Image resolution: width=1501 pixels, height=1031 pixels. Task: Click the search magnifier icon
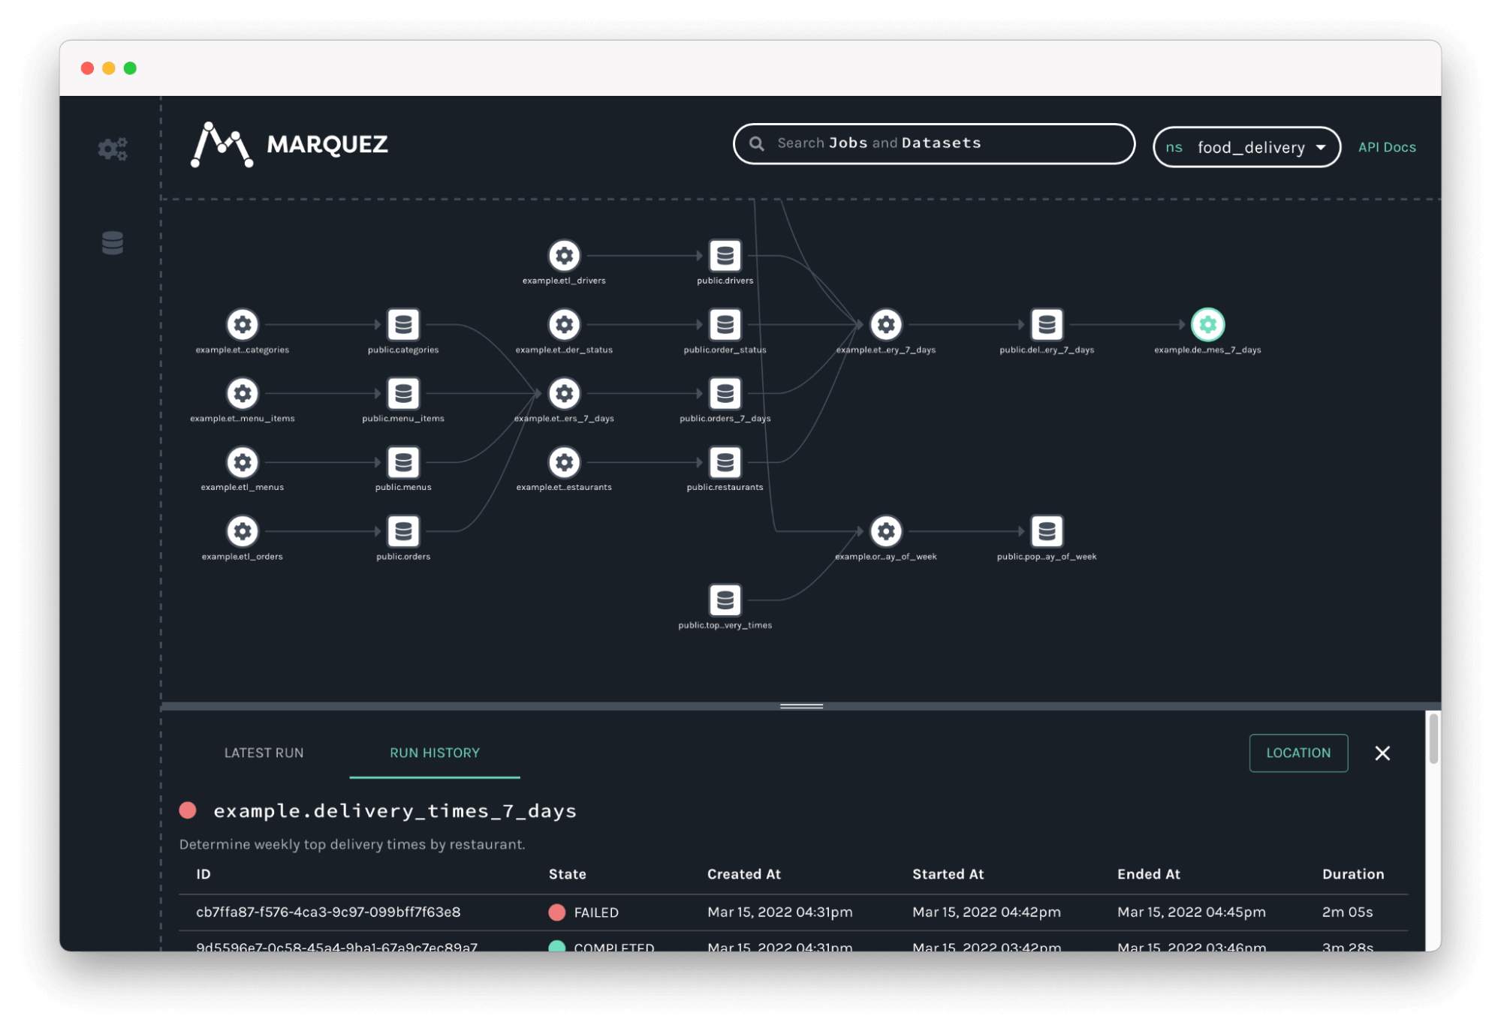point(757,143)
